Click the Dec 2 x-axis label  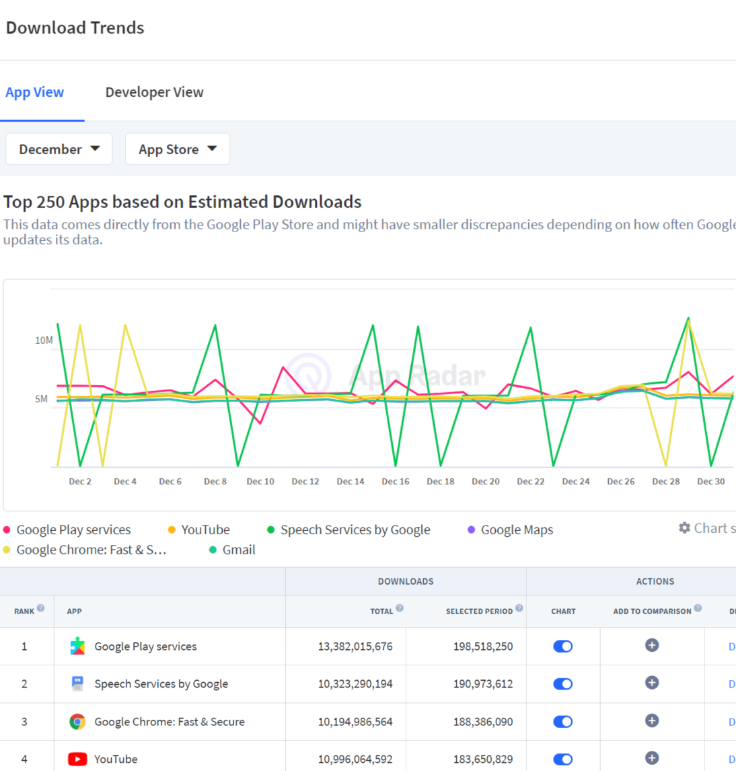click(80, 482)
